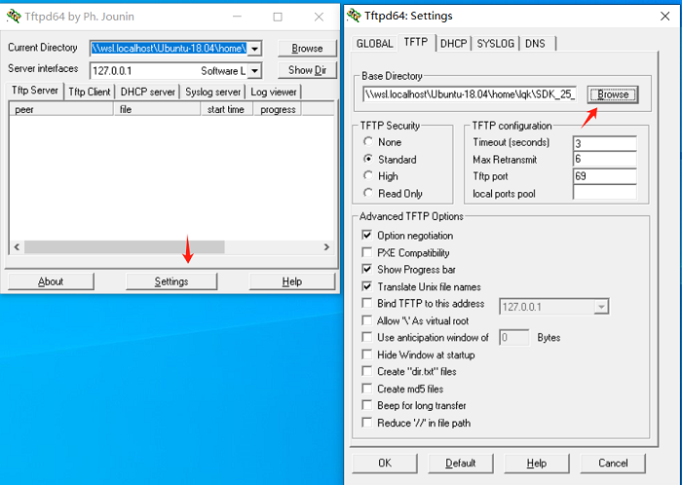Viewport: 682px width, 485px height.
Task: Click the Max Retransmit field
Action: [605, 159]
